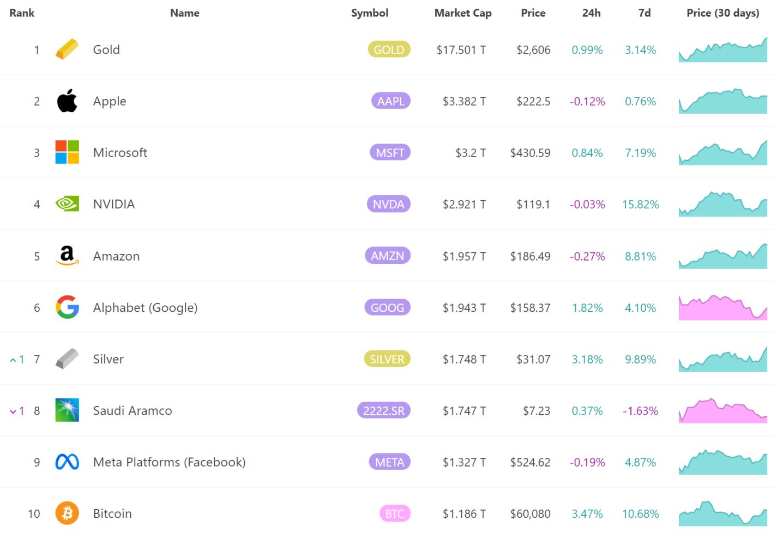783x538 pixels.
Task: Click the META symbol badge
Action: [389, 462]
